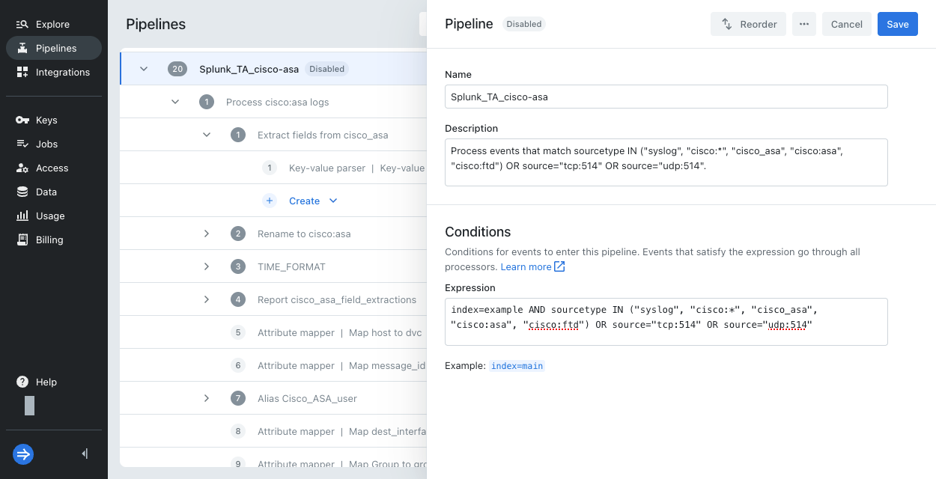Collapse Process cisco:asa logs group
The height and width of the screenshot is (479, 936).
(175, 102)
